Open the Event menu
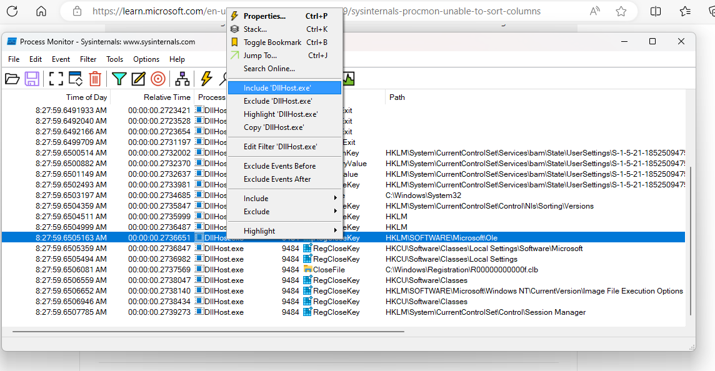Screen dimensions: 715x371 [x=61, y=59]
